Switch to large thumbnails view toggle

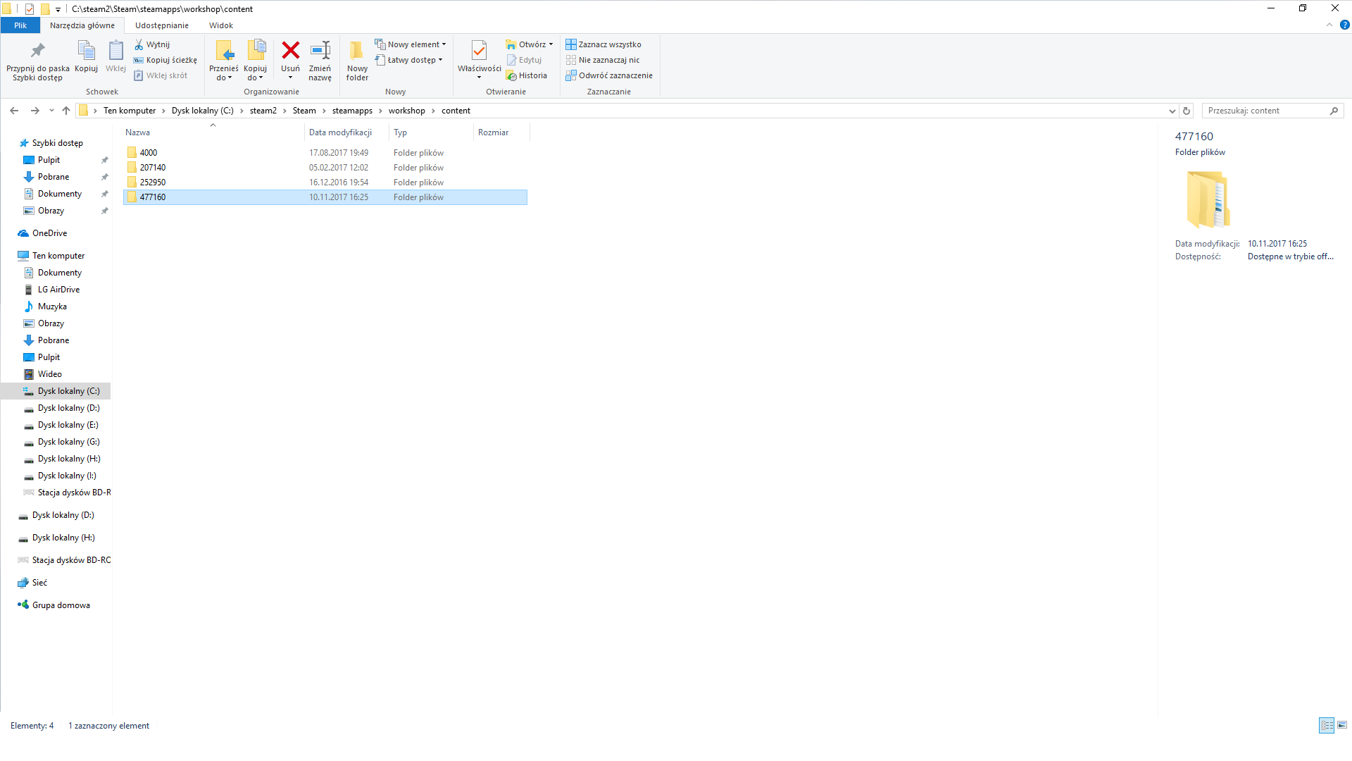[1342, 725]
